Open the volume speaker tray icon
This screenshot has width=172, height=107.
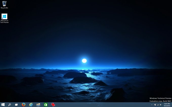pos(161,105)
